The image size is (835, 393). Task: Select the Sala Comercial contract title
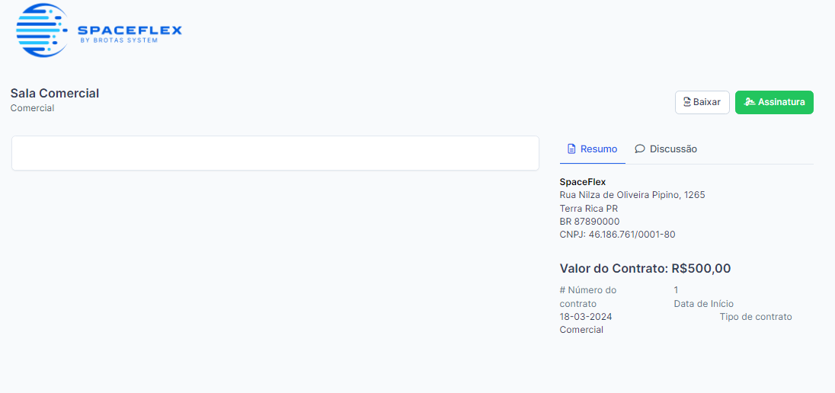pos(55,93)
